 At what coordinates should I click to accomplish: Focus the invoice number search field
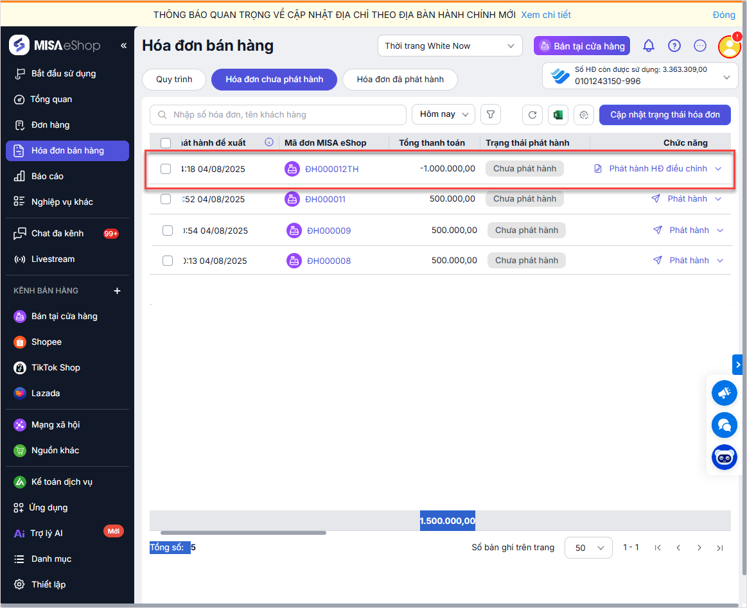click(277, 115)
